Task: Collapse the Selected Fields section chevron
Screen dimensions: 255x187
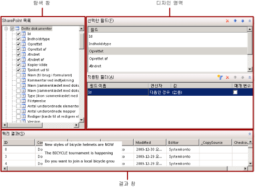Action: pos(249,21)
